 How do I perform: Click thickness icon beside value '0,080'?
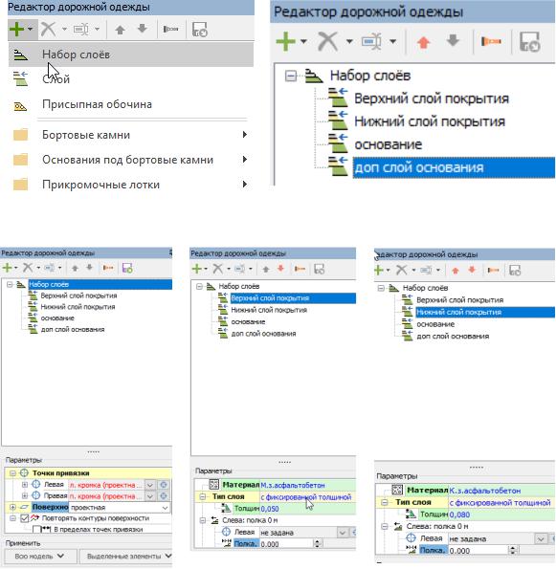point(411,514)
